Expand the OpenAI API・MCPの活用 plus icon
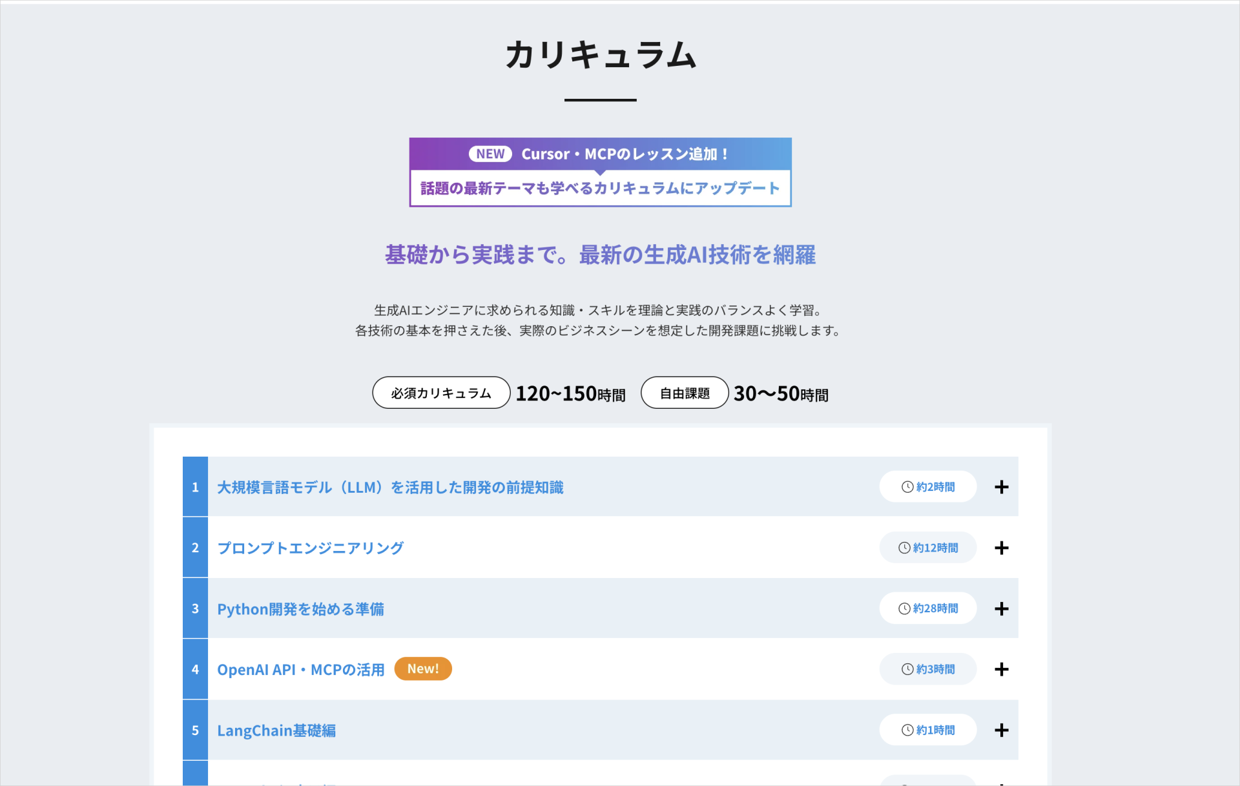 click(1001, 669)
